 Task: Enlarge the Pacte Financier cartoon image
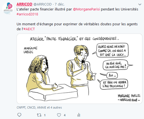79,69
